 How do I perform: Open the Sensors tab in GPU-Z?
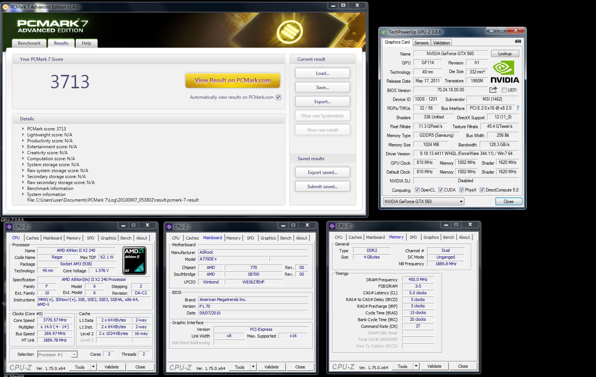click(x=421, y=43)
